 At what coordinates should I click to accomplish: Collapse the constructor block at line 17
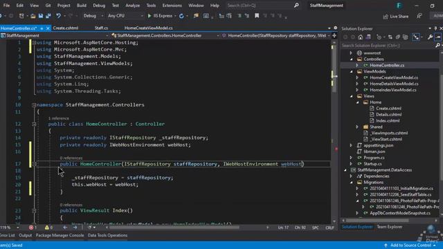(x=34, y=164)
